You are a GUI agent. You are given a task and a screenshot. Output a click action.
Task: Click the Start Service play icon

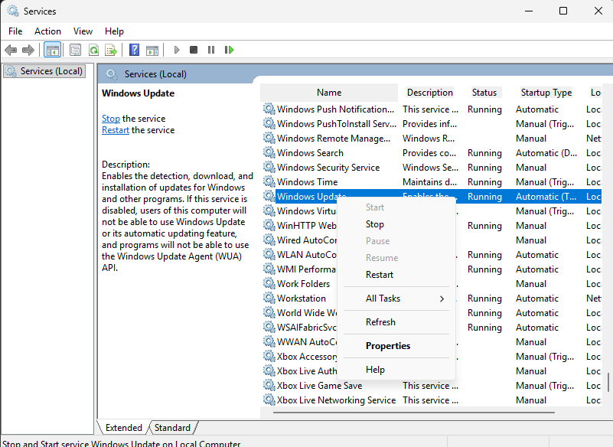pyautogui.click(x=176, y=50)
